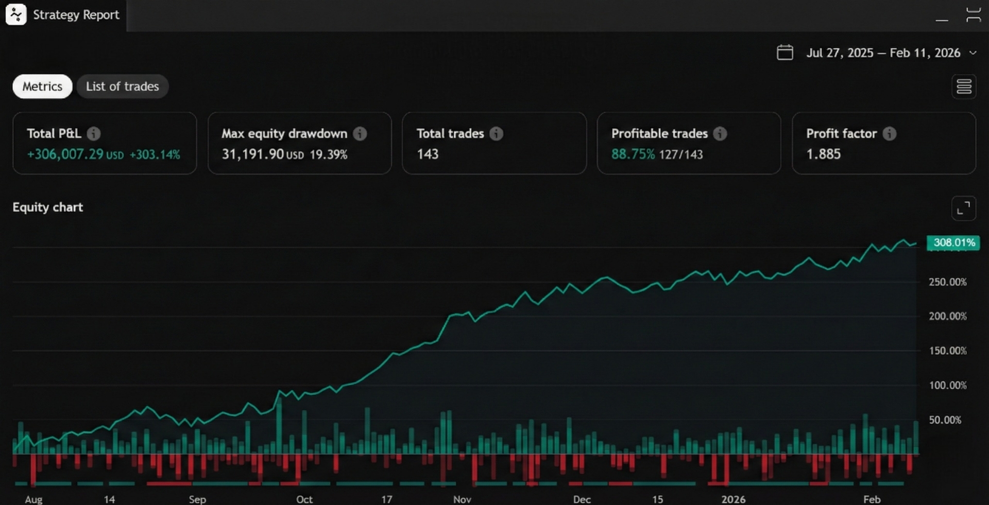Expand the equity chart to fullscreen

[x=963, y=208]
